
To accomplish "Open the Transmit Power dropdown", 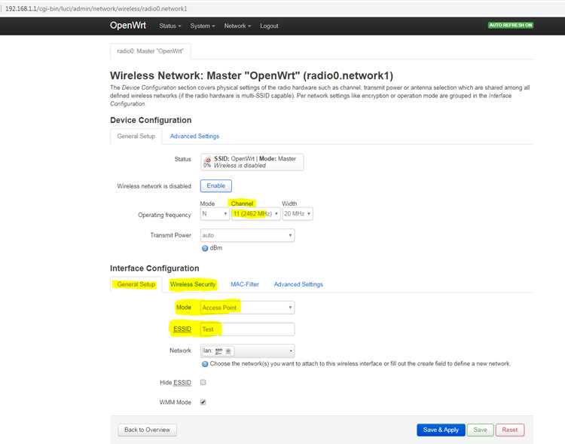I will click(x=247, y=235).
